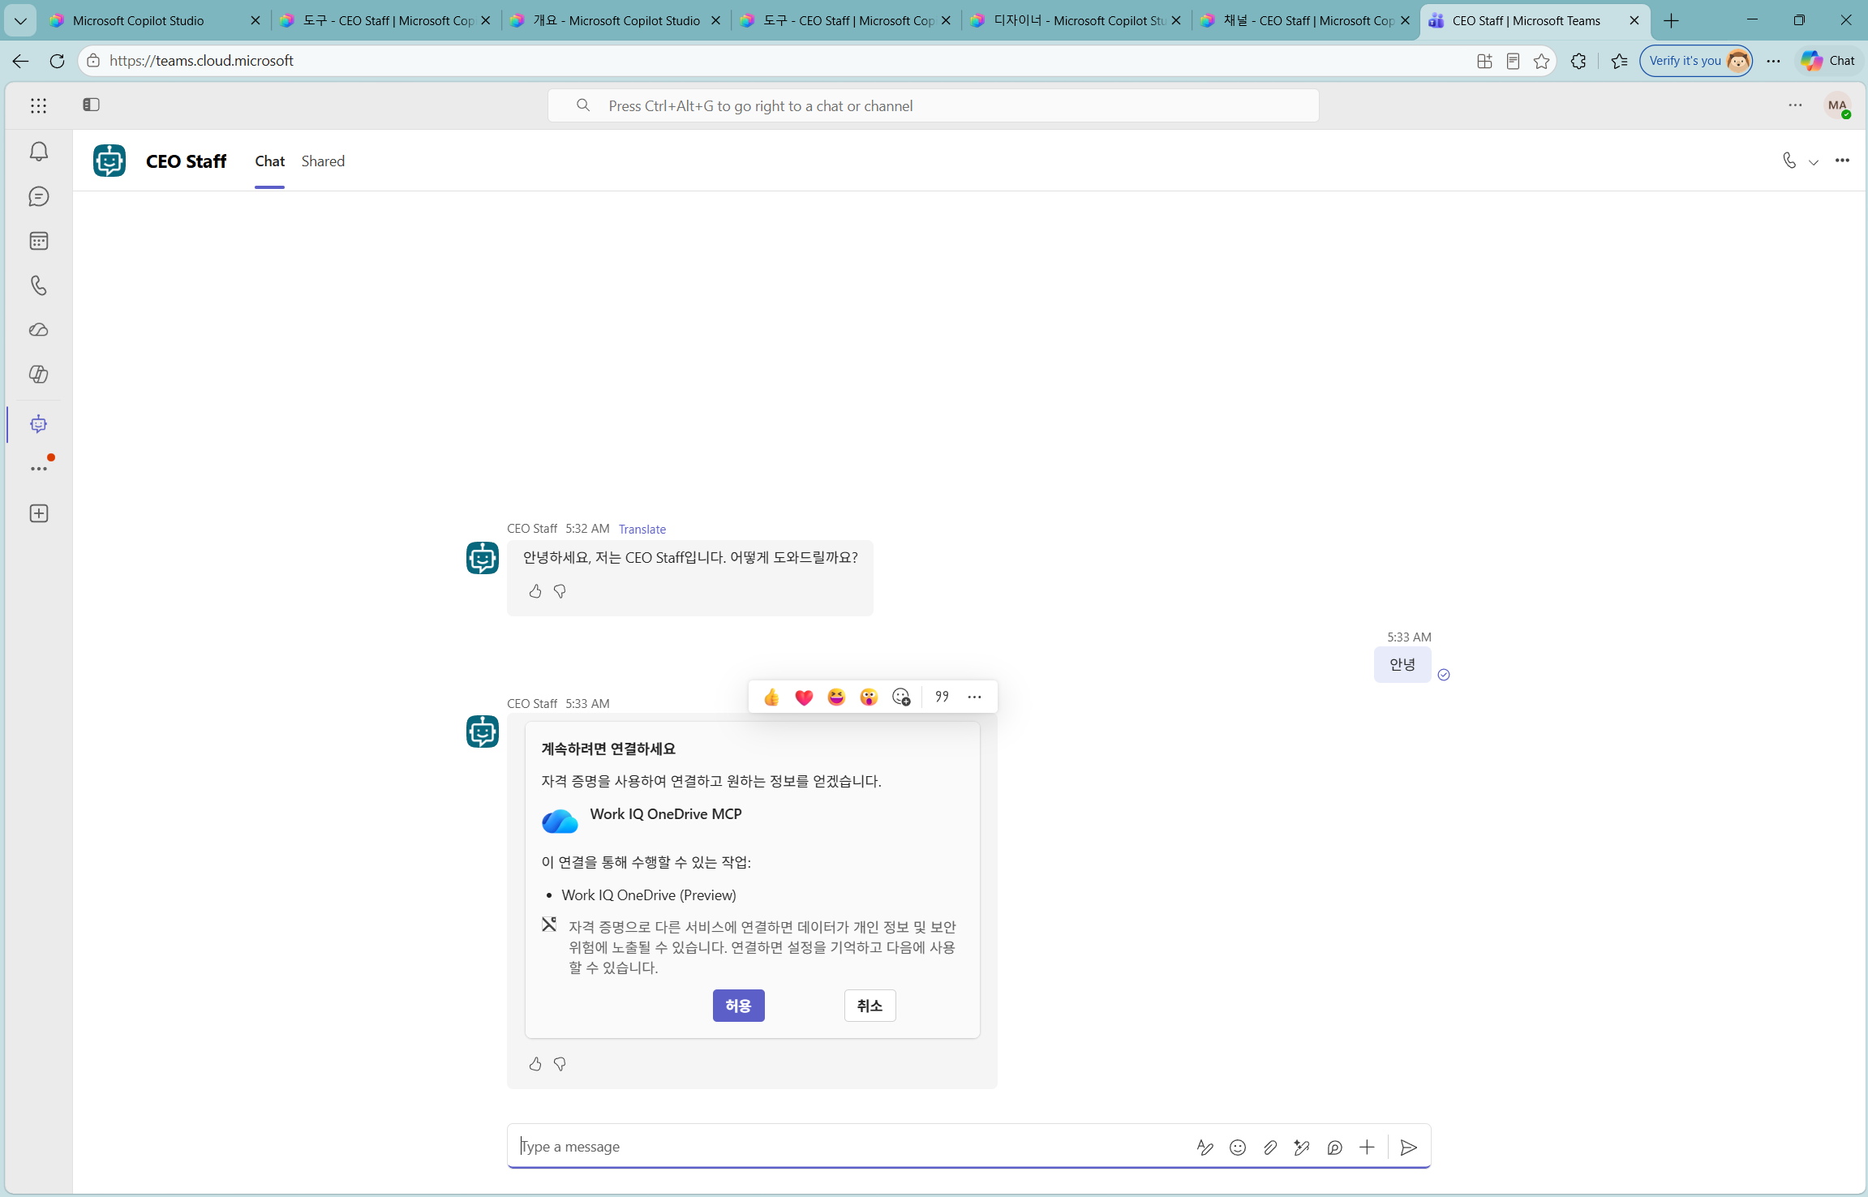This screenshot has width=1868, height=1197.
Task: Dislike the OneDrive connection card message
Action: pos(560,1065)
